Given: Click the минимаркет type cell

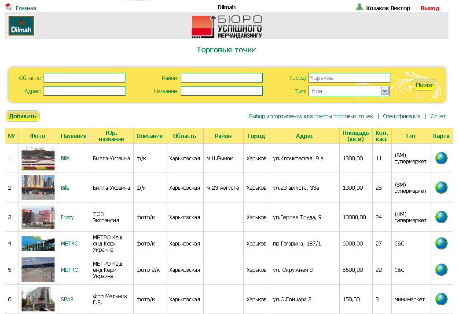Looking at the screenshot, I should click(x=411, y=299).
